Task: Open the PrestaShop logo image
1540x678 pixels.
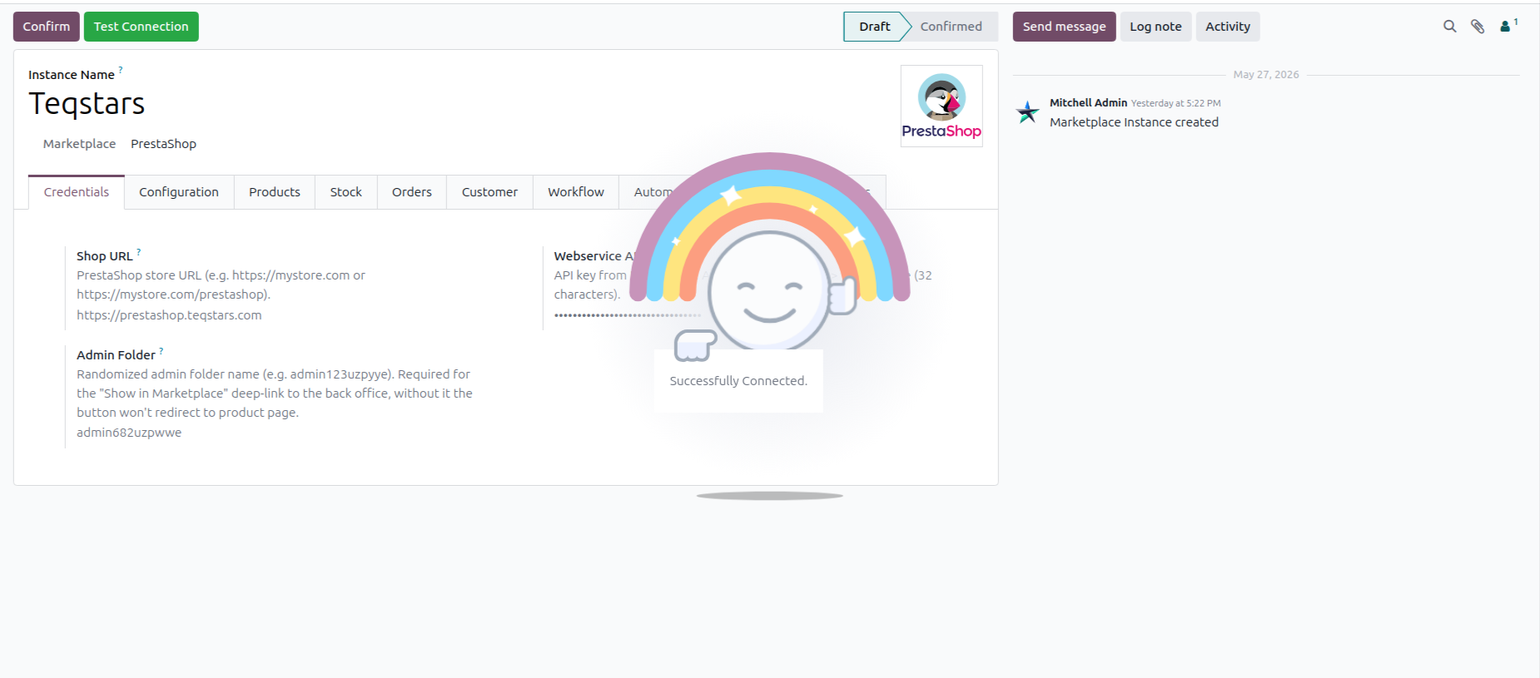Action: (941, 106)
